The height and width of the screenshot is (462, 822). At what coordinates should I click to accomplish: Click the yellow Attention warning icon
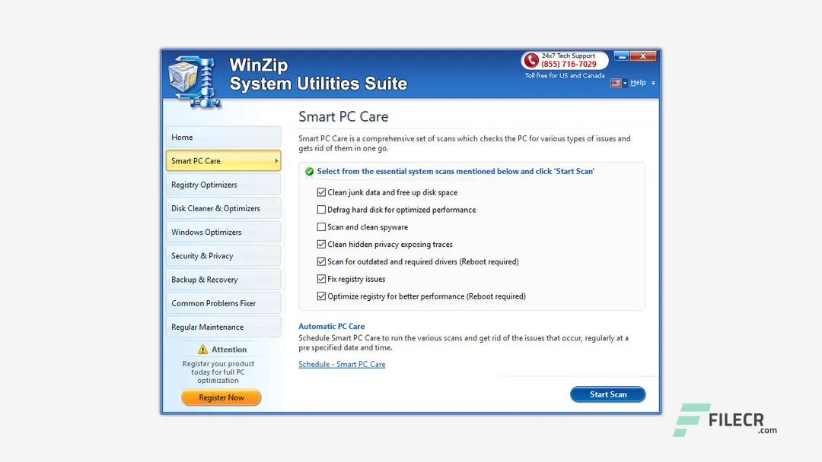pyautogui.click(x=203, y=350)
